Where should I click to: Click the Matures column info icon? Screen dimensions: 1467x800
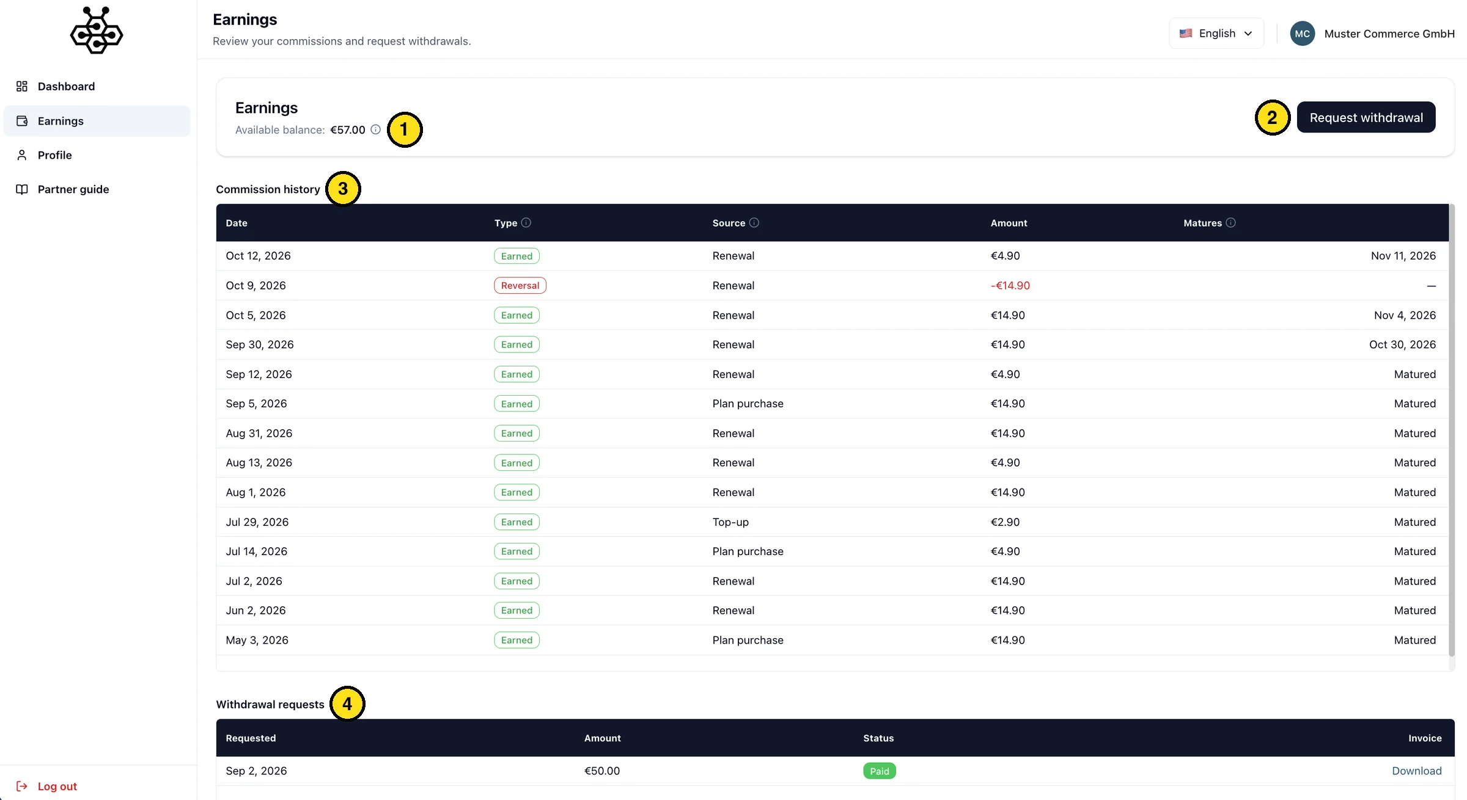[x=1230, y=222]
